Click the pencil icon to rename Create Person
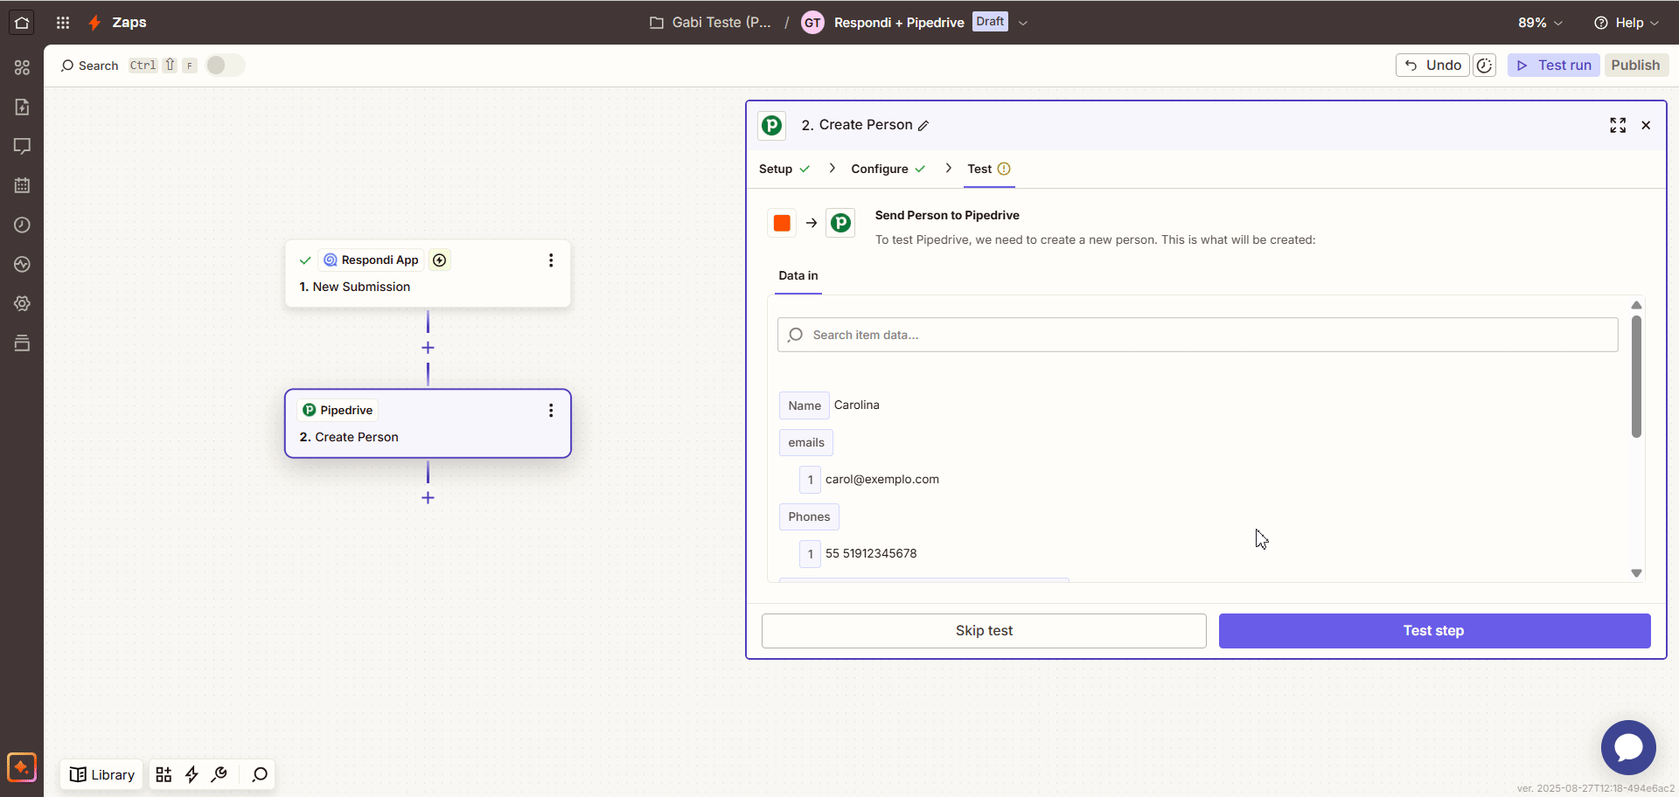The height and width of the screenshot is (797, 1679). tap(923, 126)
